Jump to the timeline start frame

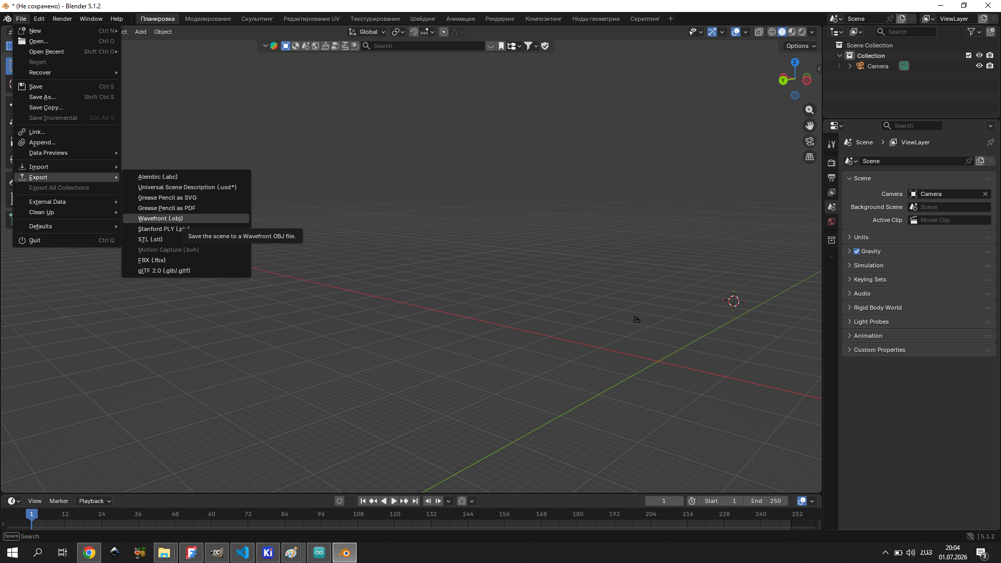(x=363, y=501)
